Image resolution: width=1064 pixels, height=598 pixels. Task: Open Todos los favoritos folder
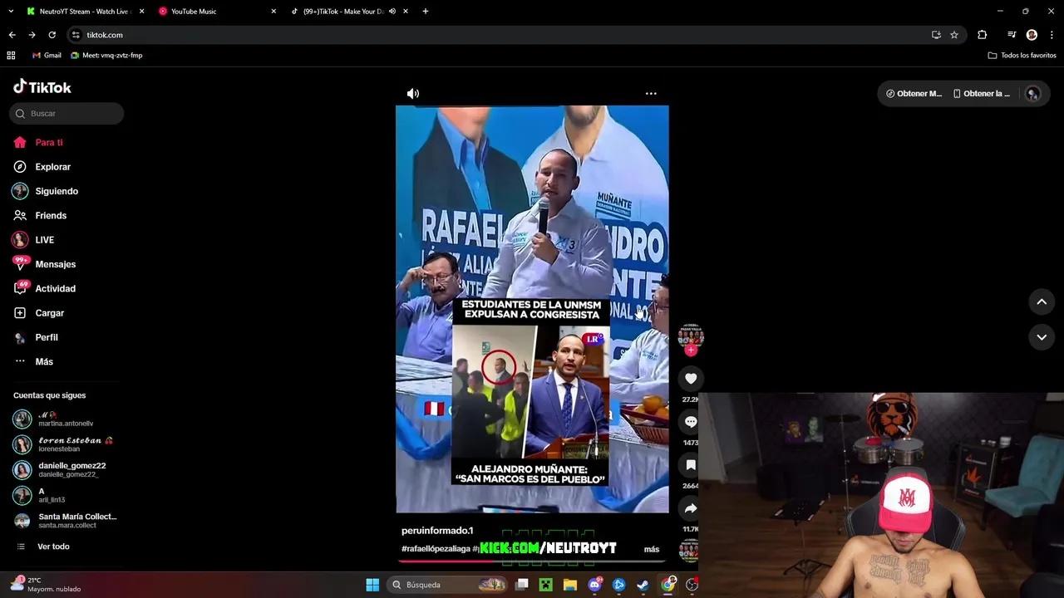pos(1022,56)
